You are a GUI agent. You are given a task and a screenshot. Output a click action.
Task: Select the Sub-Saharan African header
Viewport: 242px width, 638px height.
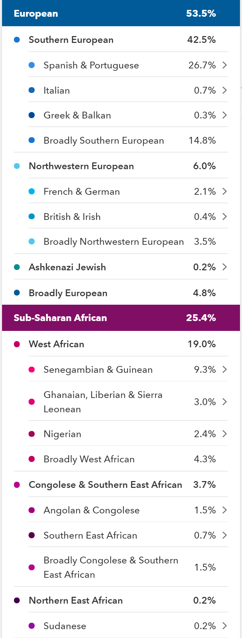click(x=121, y=318)
